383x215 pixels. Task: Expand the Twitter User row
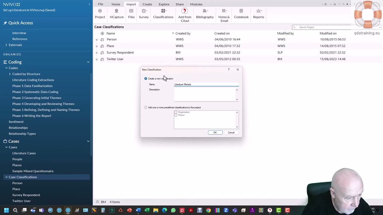tap(96, 59)
